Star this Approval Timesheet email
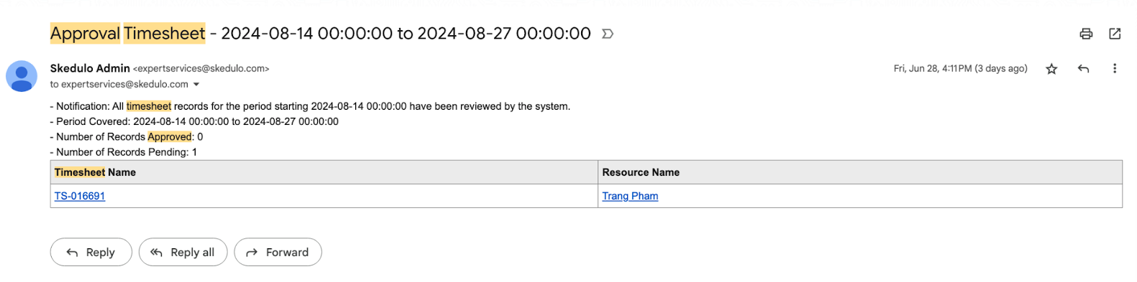Viewport: 1137px width, 282px height. click(x=1051, y=69)
